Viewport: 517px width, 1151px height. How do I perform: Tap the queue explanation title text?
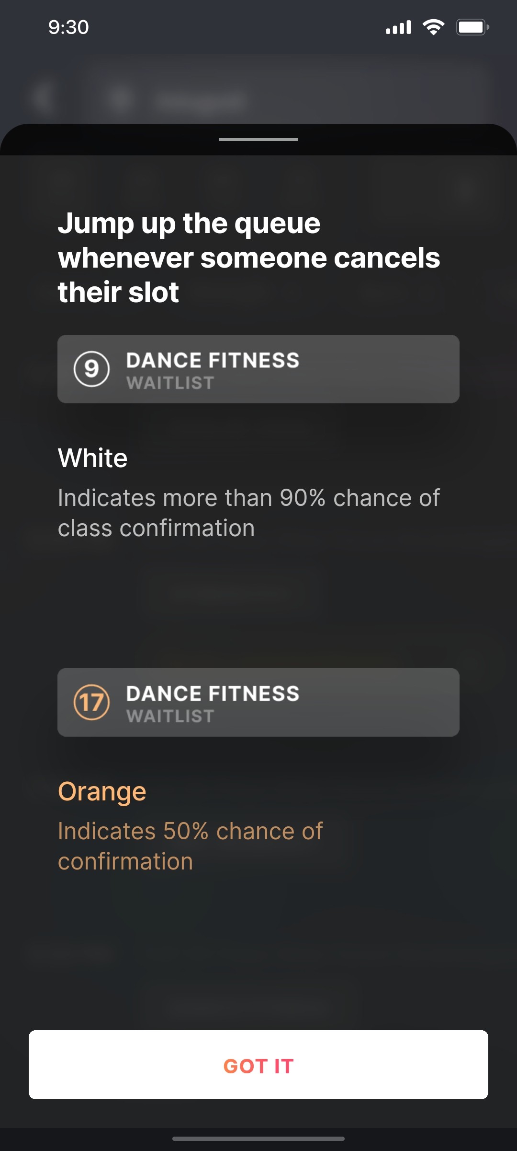pyautogui.click(x=249, y=256)
